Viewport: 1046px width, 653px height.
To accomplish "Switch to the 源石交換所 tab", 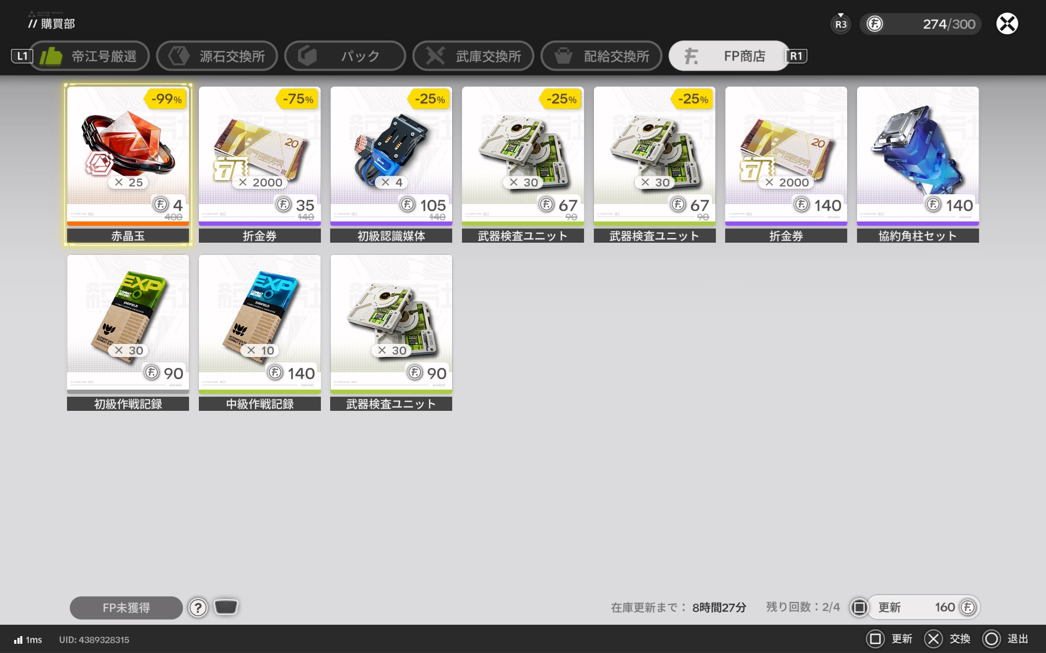I will pos(217,56).
